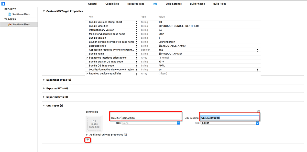Collapse the URL Types section

[44, 105]
